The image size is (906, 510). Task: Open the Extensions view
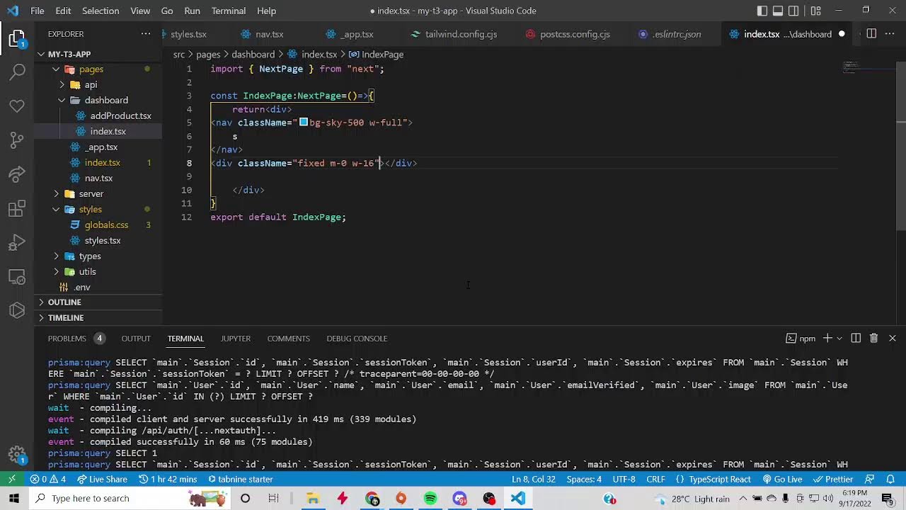(x=17, y=209)
